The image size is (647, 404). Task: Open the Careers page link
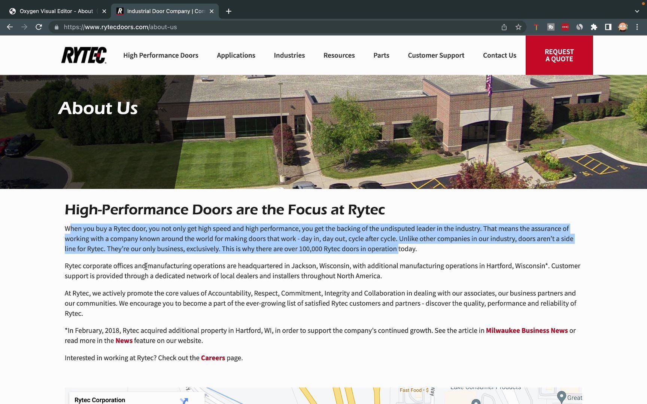point(213,358)
